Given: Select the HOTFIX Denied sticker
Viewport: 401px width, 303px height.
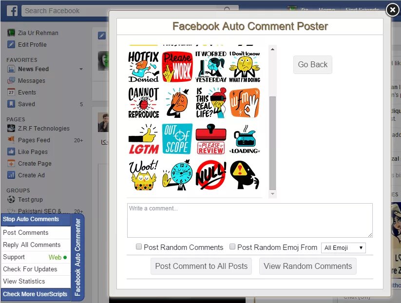Looking at the screenshot, I should (143, 67).
